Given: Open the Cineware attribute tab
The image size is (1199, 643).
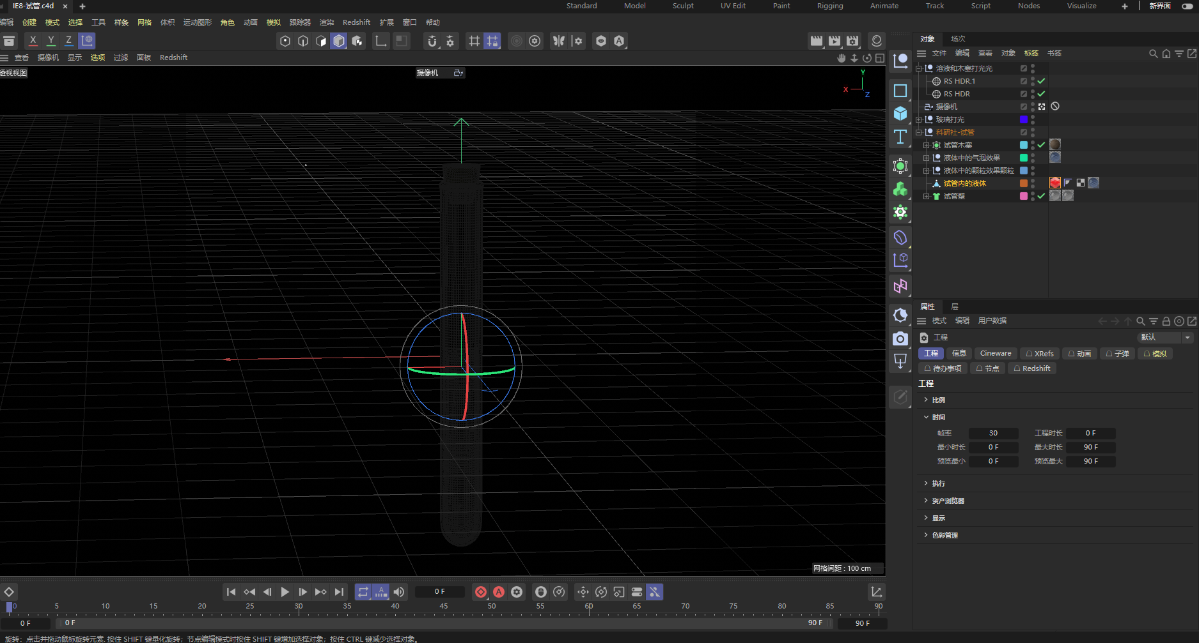Looking at the screenshot, I should coord(996,353).
